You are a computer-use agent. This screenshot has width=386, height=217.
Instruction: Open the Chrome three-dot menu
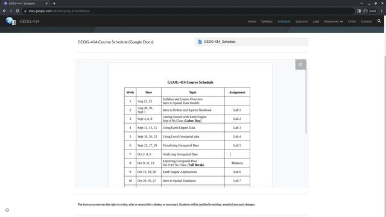tap(382, 11)
